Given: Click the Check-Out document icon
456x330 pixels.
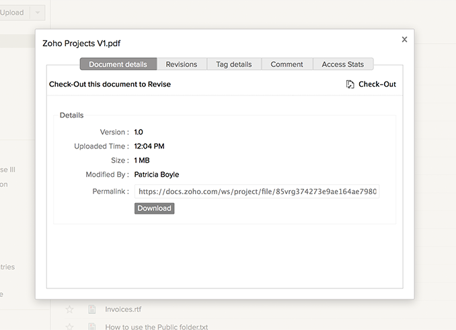Looking at the screenshot, I should [x=350, y=85].
